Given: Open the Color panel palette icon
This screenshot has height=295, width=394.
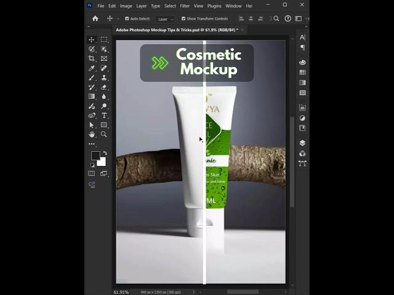Looking at the screenshot, I should 302,62.
